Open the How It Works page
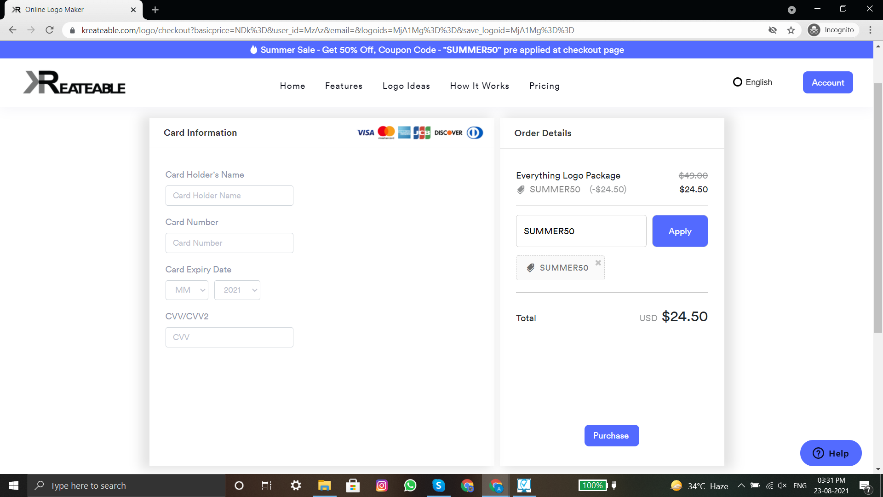Screen dimensions: 883x497 479,86
